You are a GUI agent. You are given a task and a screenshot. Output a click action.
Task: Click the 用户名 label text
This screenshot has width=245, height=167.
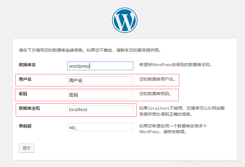click(x=25, y=79)
